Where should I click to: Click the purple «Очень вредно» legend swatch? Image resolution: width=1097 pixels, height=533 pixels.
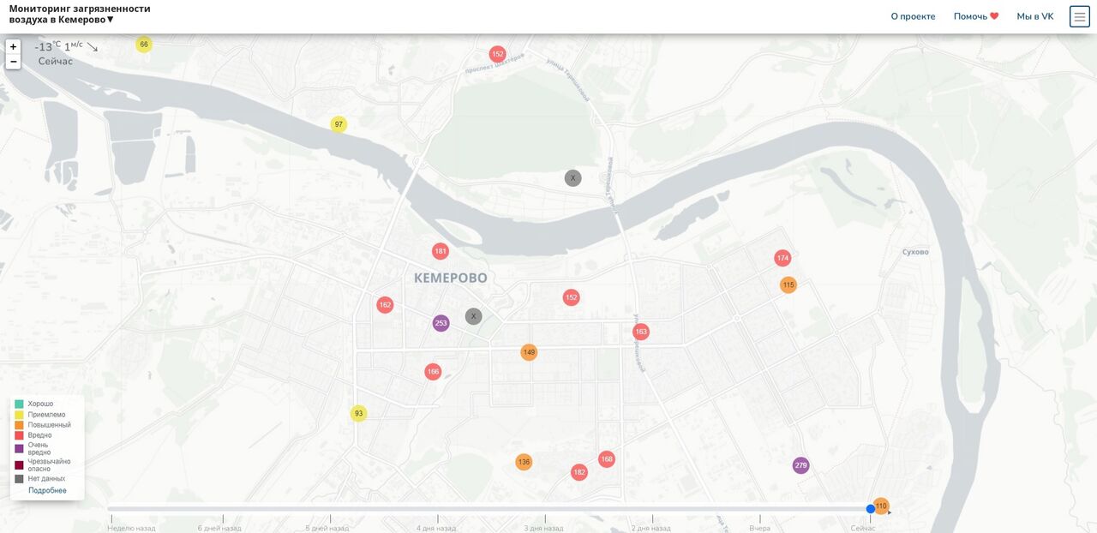[19, 448]
